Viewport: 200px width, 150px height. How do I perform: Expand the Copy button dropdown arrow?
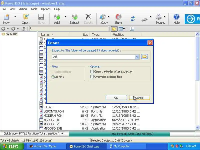[x=108, y=16]
